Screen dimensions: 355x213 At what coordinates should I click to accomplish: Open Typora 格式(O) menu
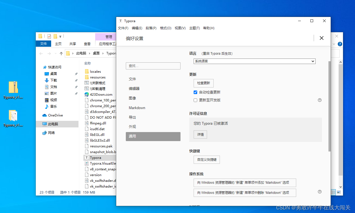tap(166, 28)
